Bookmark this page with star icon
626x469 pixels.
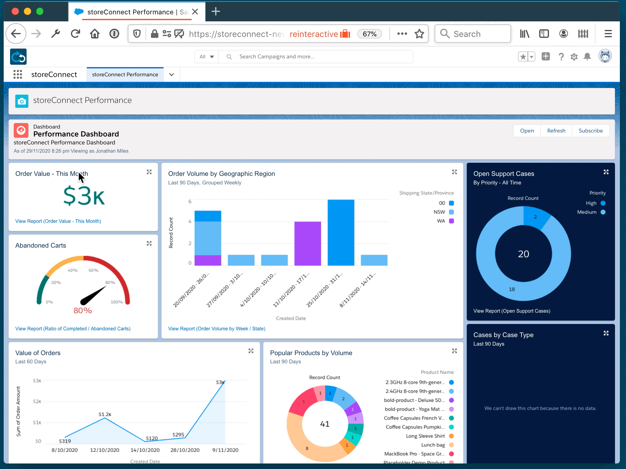[419, 34]
